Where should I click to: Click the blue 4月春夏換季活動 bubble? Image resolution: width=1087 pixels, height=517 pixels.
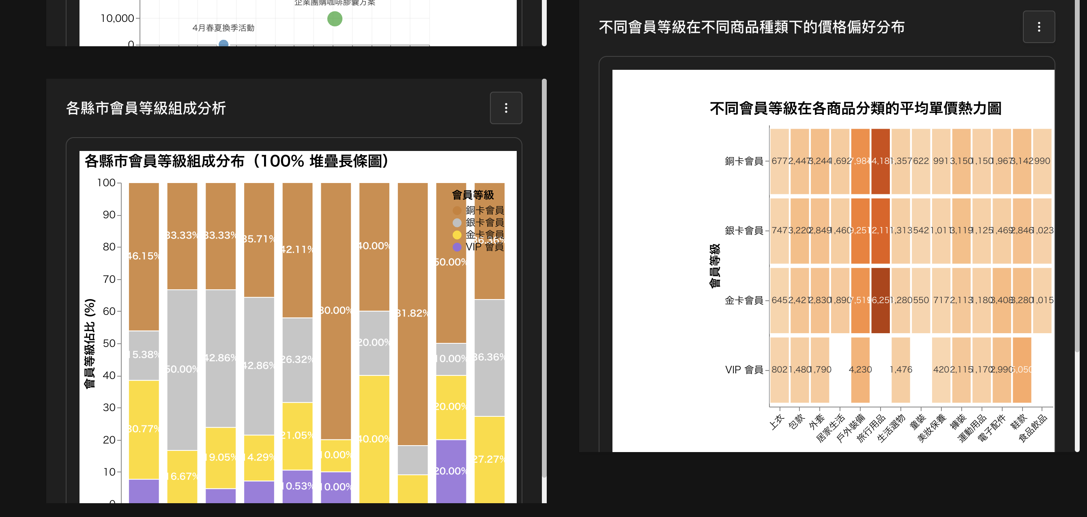pyautogui.click(x=223, y=43)
